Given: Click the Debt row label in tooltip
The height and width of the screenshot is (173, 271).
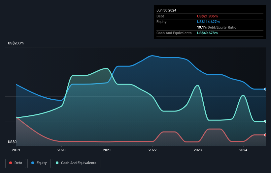Looking at the screenshot, I should pos(160,16).
